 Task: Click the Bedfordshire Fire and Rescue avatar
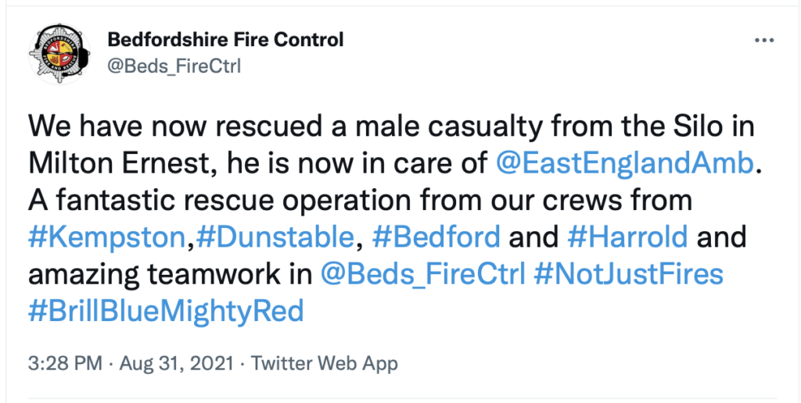coord(59,54)
